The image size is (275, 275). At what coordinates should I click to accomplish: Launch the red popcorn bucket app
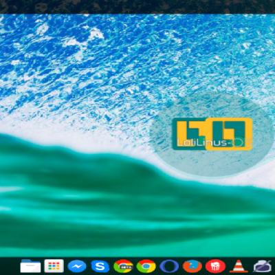[x=215, y=266]
